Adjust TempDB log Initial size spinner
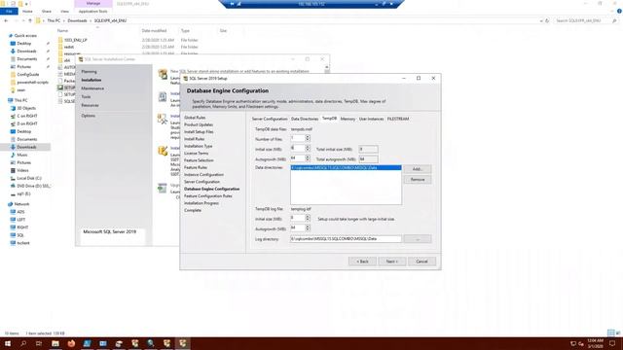 point(308,218)
